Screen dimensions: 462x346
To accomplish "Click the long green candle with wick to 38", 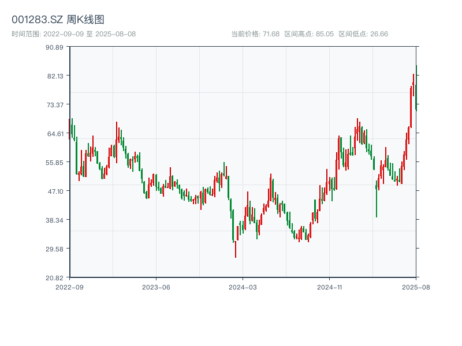I will (377, 199).
